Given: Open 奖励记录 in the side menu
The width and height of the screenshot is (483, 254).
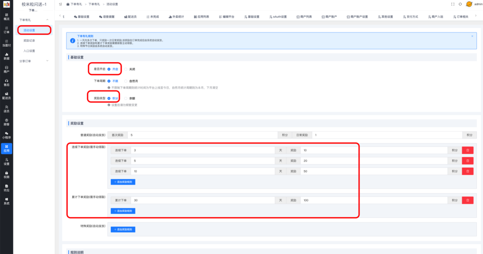Looking at the screenshot, I should point(29,41).
